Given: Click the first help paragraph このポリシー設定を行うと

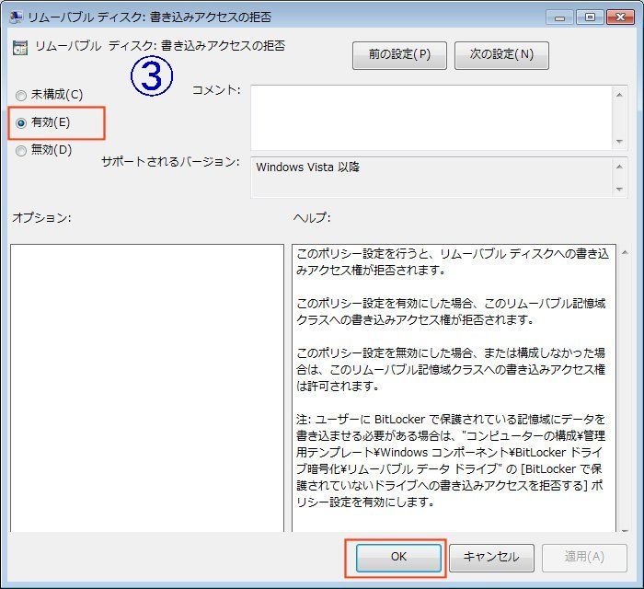Looking at the screenshot, I should click(x=453, y=262).
